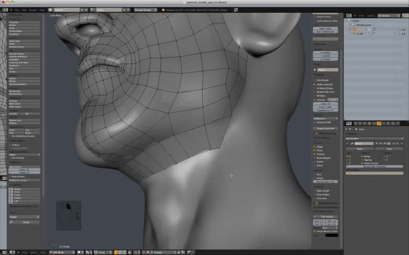Screen dimensions: 409x255
Task: Toggle visibility eye of the sculpt object
Action: [395, 33]
